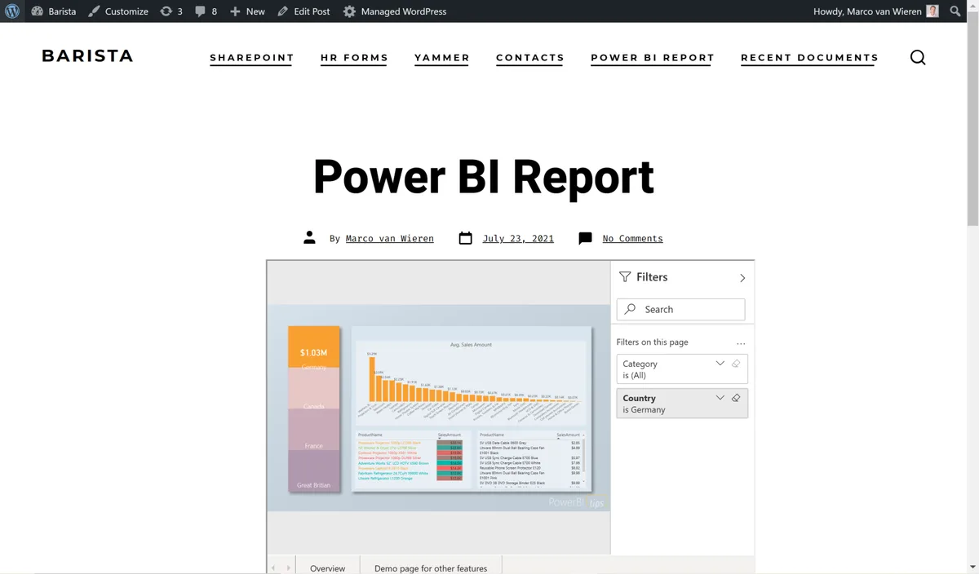Image resolution: width=979 pixels, height=574 pixels.
Task: Click the calendar icon by date
Action: [x=466, y=238]
